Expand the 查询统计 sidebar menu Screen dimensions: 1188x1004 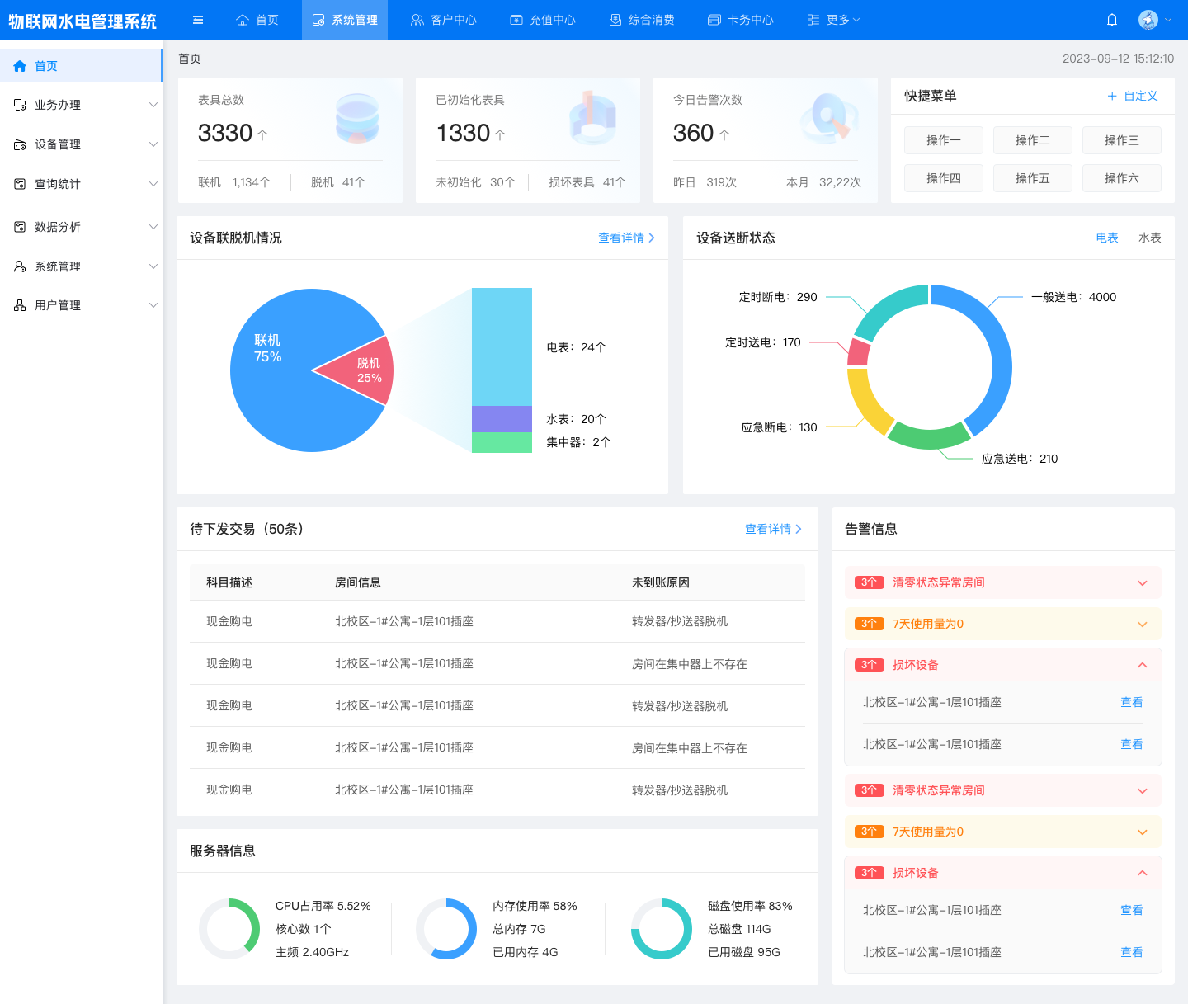click(81, 184)
